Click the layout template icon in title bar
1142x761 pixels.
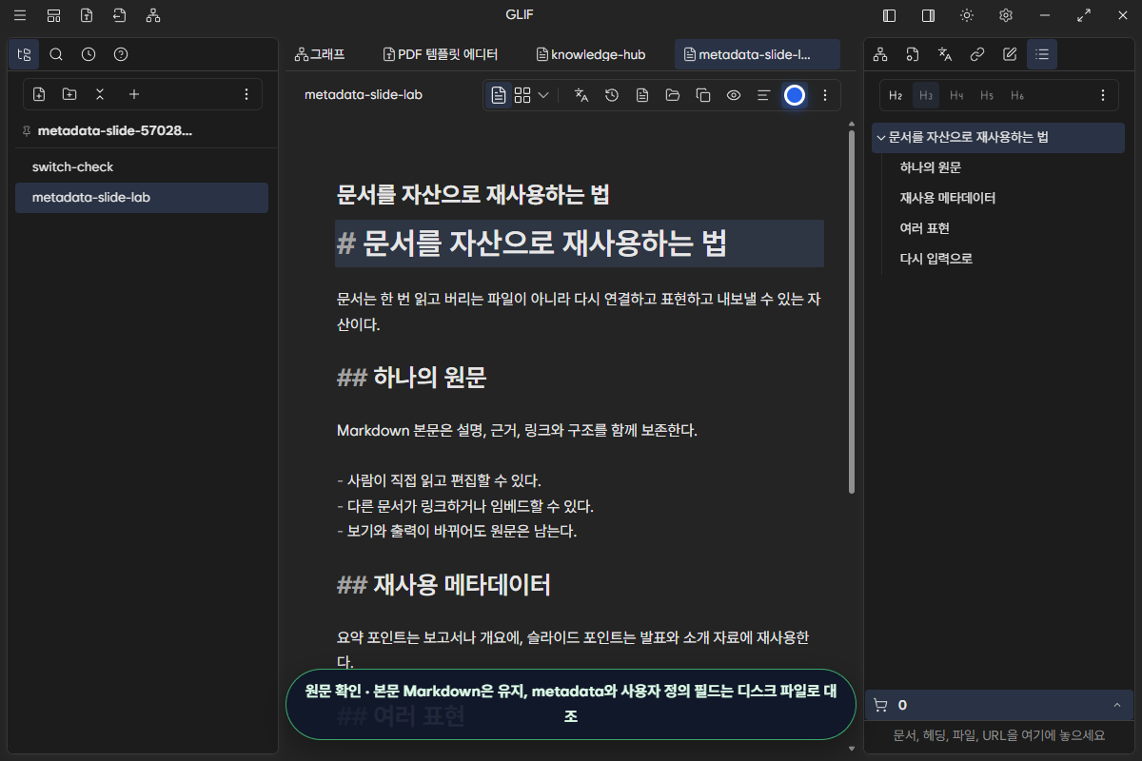[53, 15]
